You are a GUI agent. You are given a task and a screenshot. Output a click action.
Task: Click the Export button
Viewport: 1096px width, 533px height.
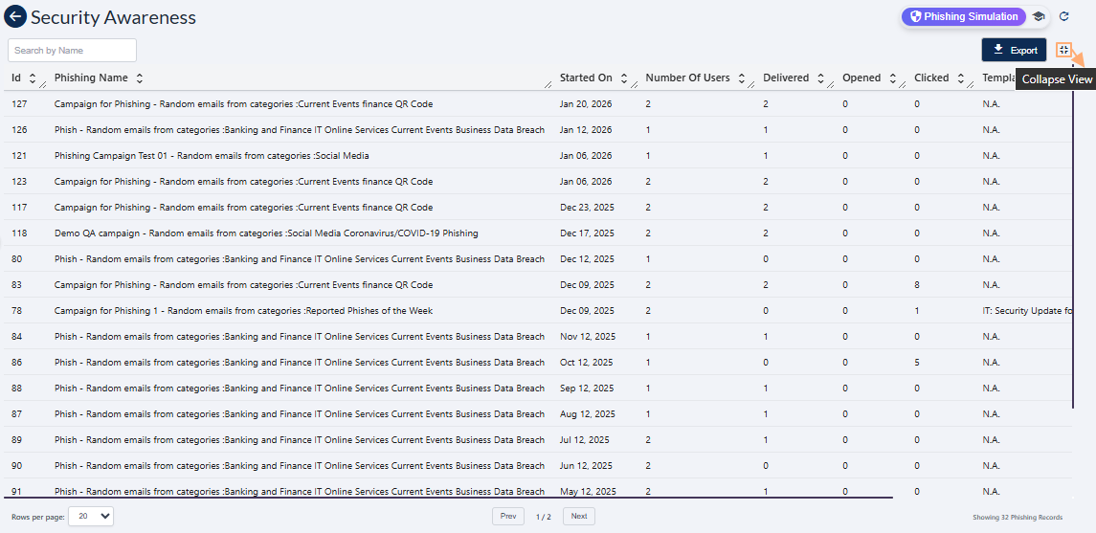1015,50
